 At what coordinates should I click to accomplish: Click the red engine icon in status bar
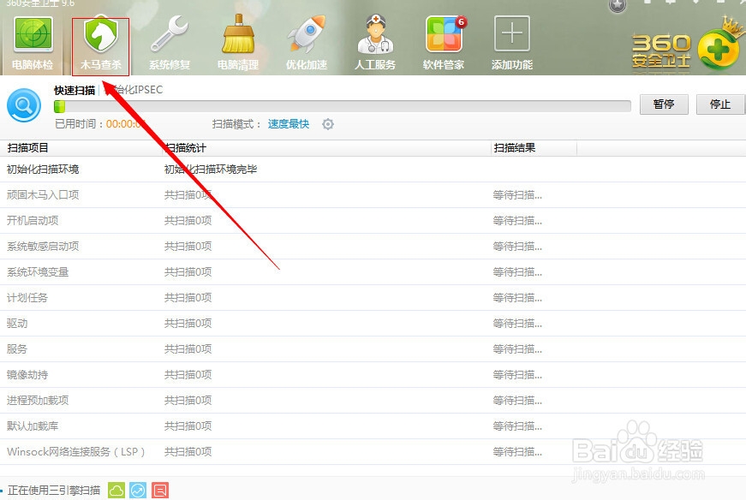(x=158, y=490)
